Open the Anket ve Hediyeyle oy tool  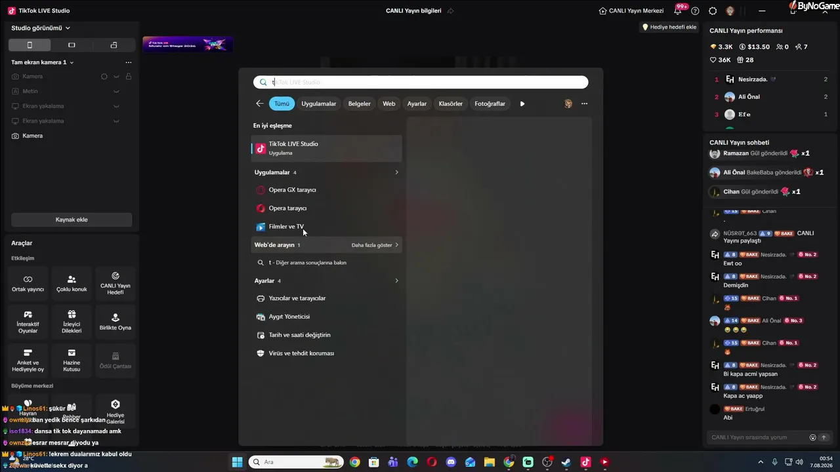tap(28, 360)
